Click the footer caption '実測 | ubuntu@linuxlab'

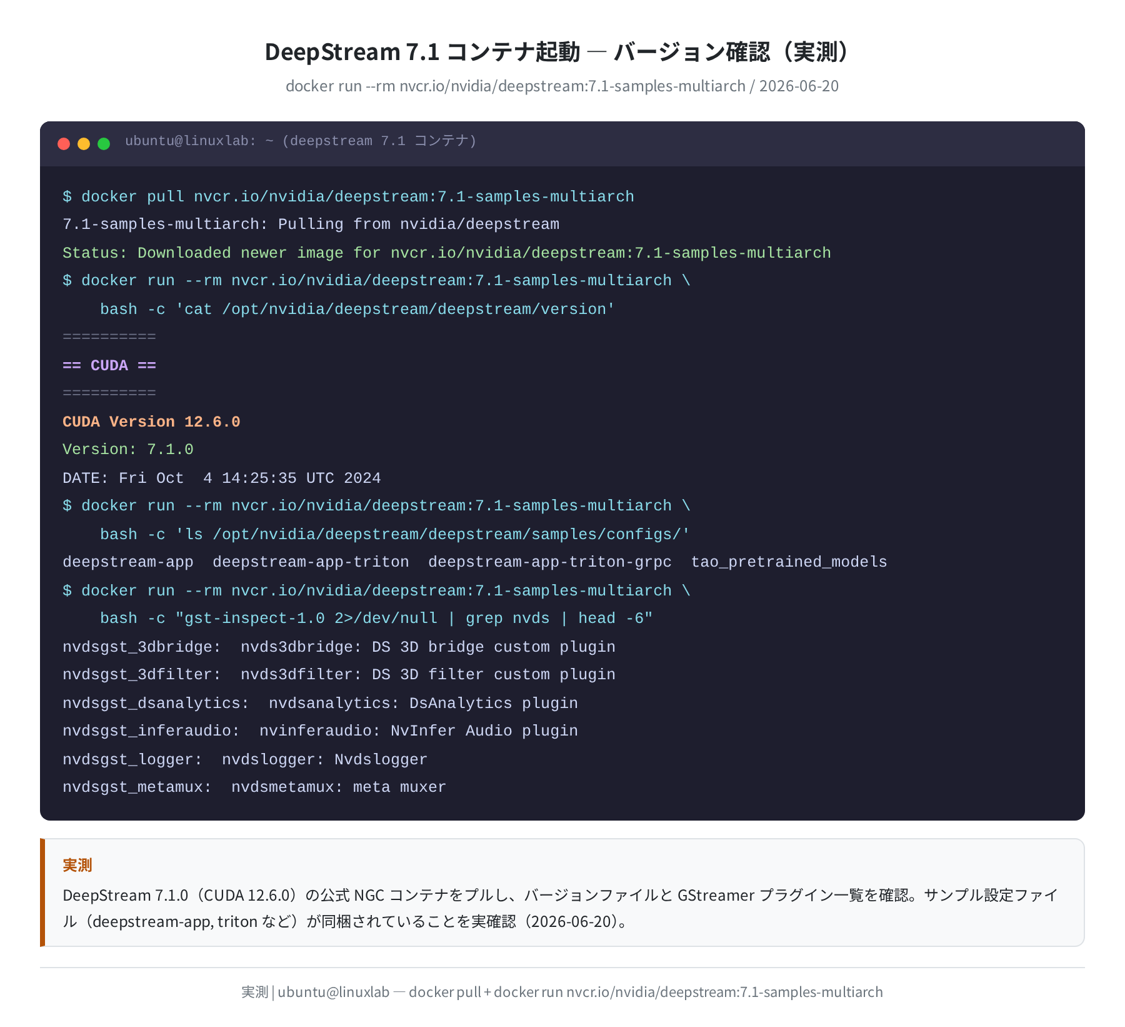coord(562,992)
